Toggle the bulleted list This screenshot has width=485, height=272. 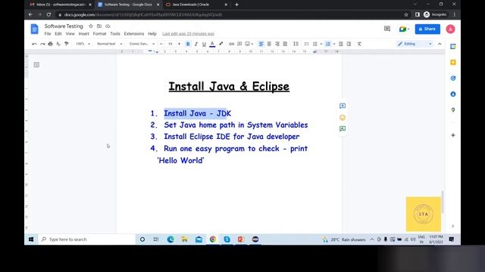pos(315,44)
